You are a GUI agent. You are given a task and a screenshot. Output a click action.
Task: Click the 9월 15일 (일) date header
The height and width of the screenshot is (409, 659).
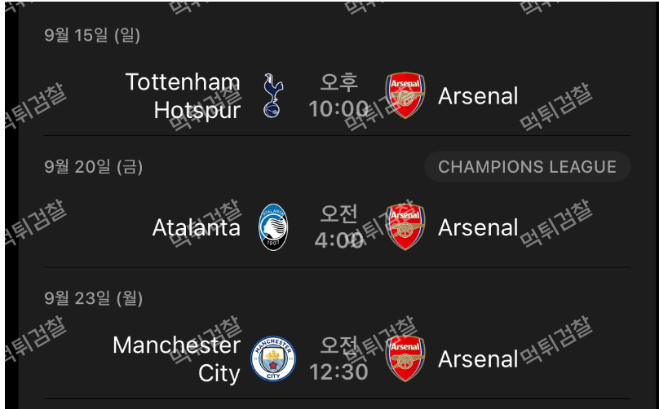tap(92, 35)
